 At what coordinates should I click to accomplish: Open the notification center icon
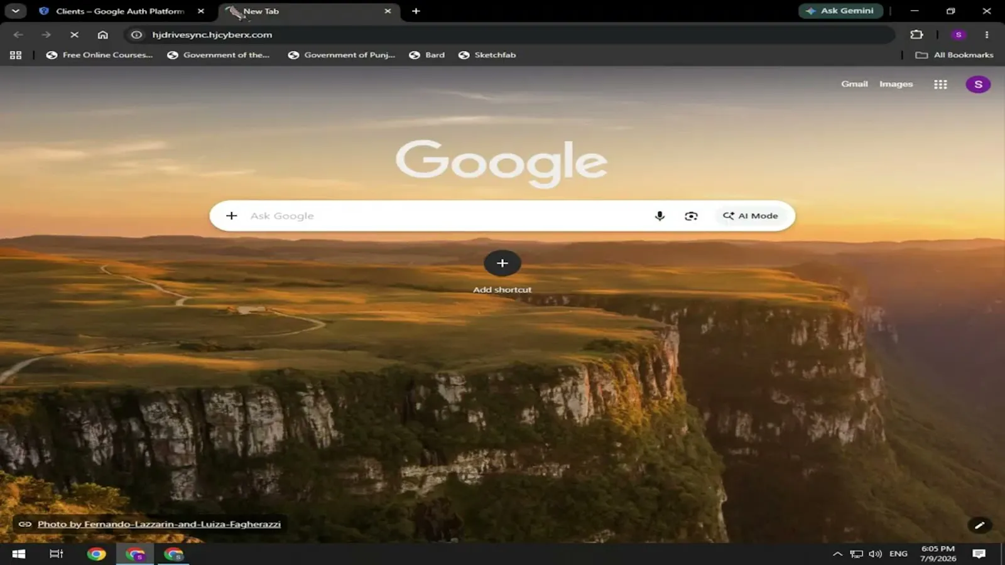(979, 554)
